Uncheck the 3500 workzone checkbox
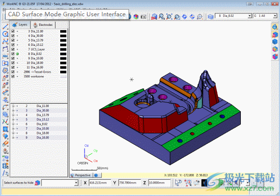The image size is (280, 196). pyautogui.click(x=13, y=76)
